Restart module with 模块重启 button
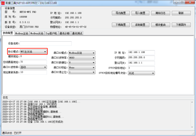This screenshot has width=196, height=136. 161,25
